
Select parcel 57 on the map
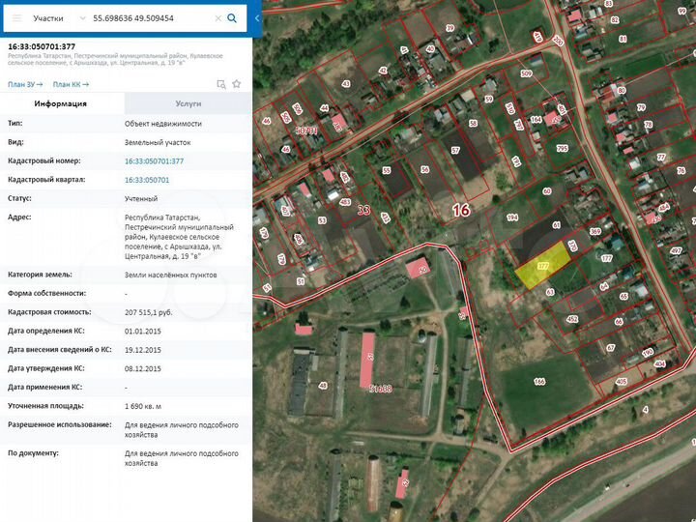pos(455,151)
